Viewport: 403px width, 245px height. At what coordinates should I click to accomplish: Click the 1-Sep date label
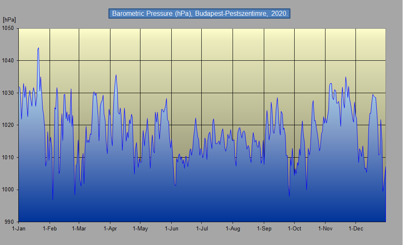[x=264, y=229]
